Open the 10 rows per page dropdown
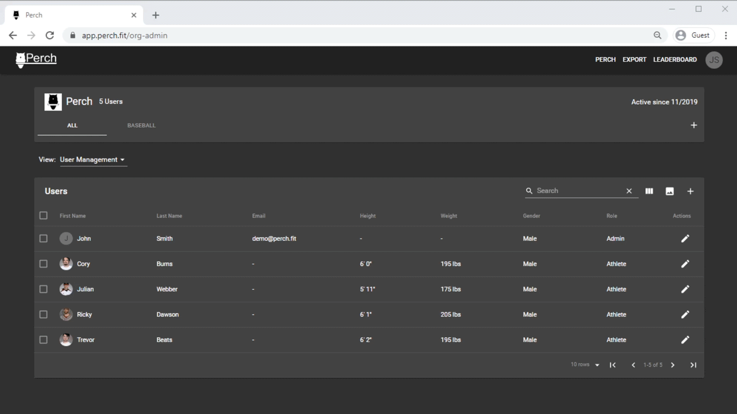This screenshot has width=737, height=414. [x=586, y=365]
